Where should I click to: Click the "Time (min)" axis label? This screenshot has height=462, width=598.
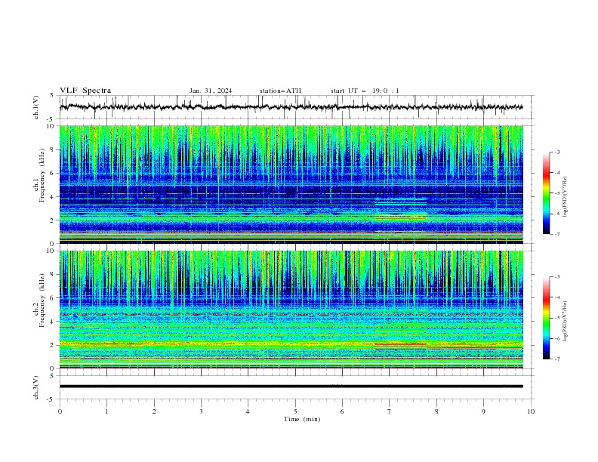302,419
